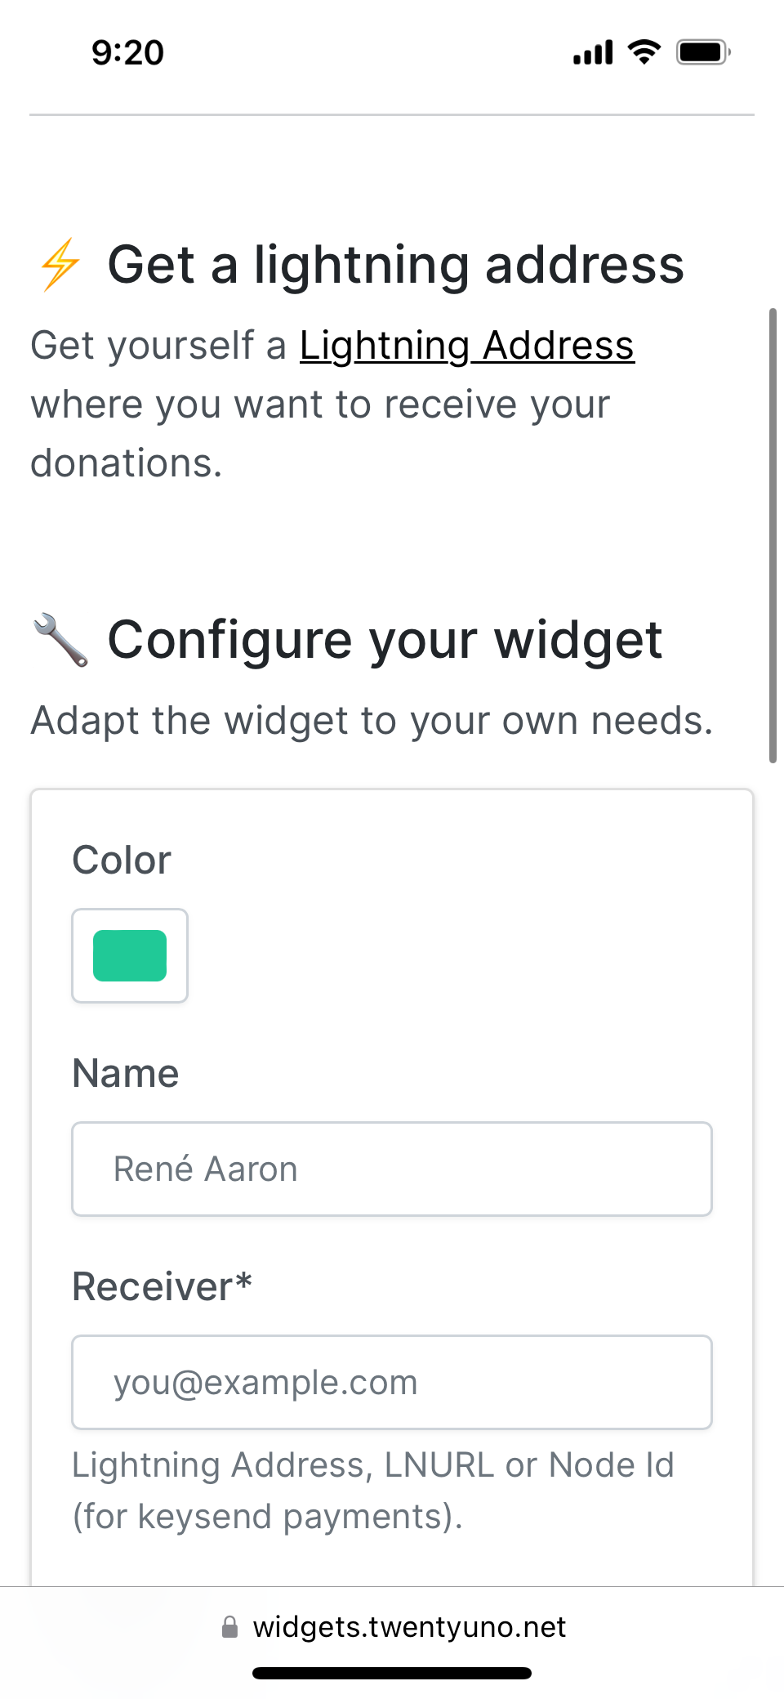Open the Lightning Address link

pyautogui.click(x=466, y=346)
